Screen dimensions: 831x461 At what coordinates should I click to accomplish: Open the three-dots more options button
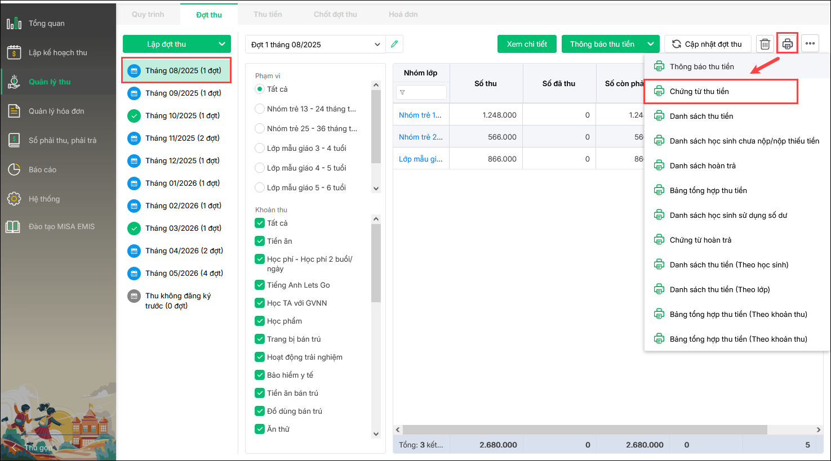point(810,44)
